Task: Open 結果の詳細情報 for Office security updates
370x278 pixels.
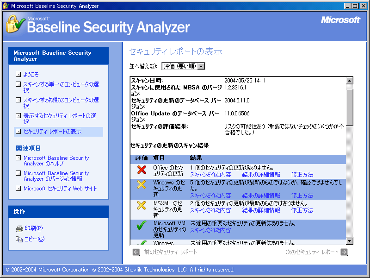Action: (x=261, y=175)
